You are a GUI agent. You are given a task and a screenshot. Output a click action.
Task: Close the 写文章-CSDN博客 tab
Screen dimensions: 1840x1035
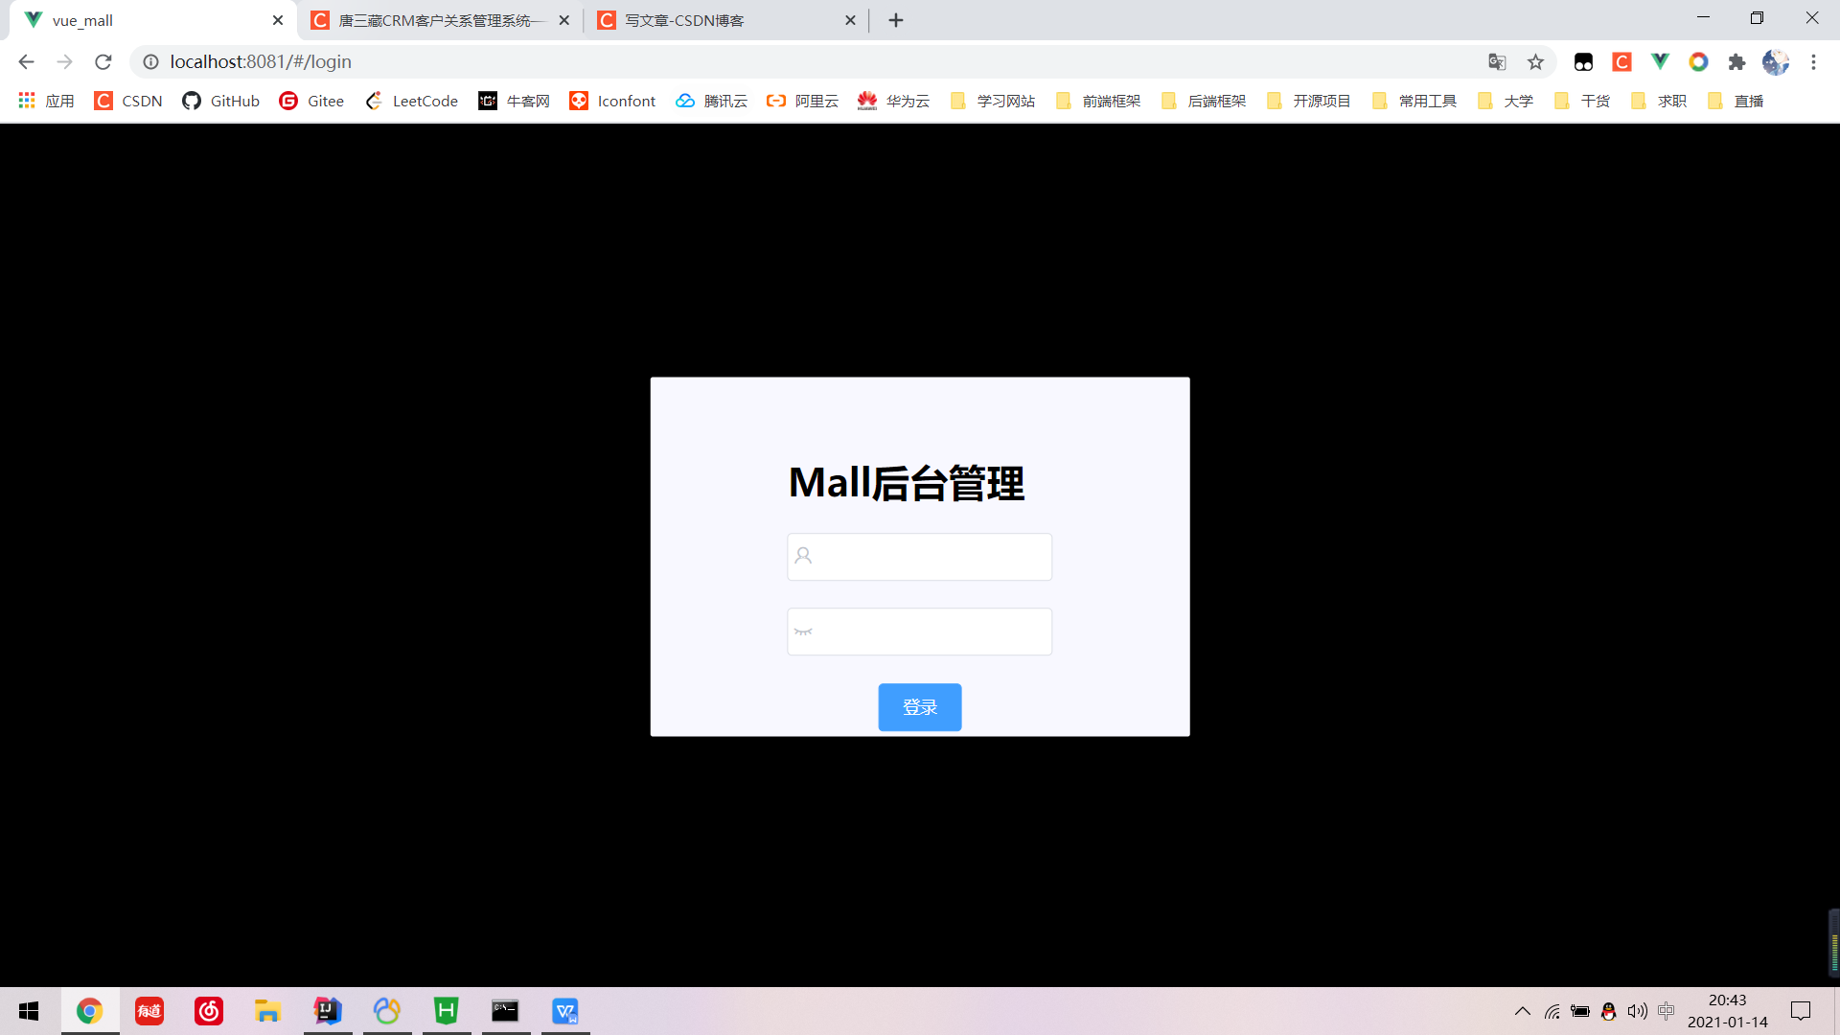pyautogui.click(x=850, y=20)
